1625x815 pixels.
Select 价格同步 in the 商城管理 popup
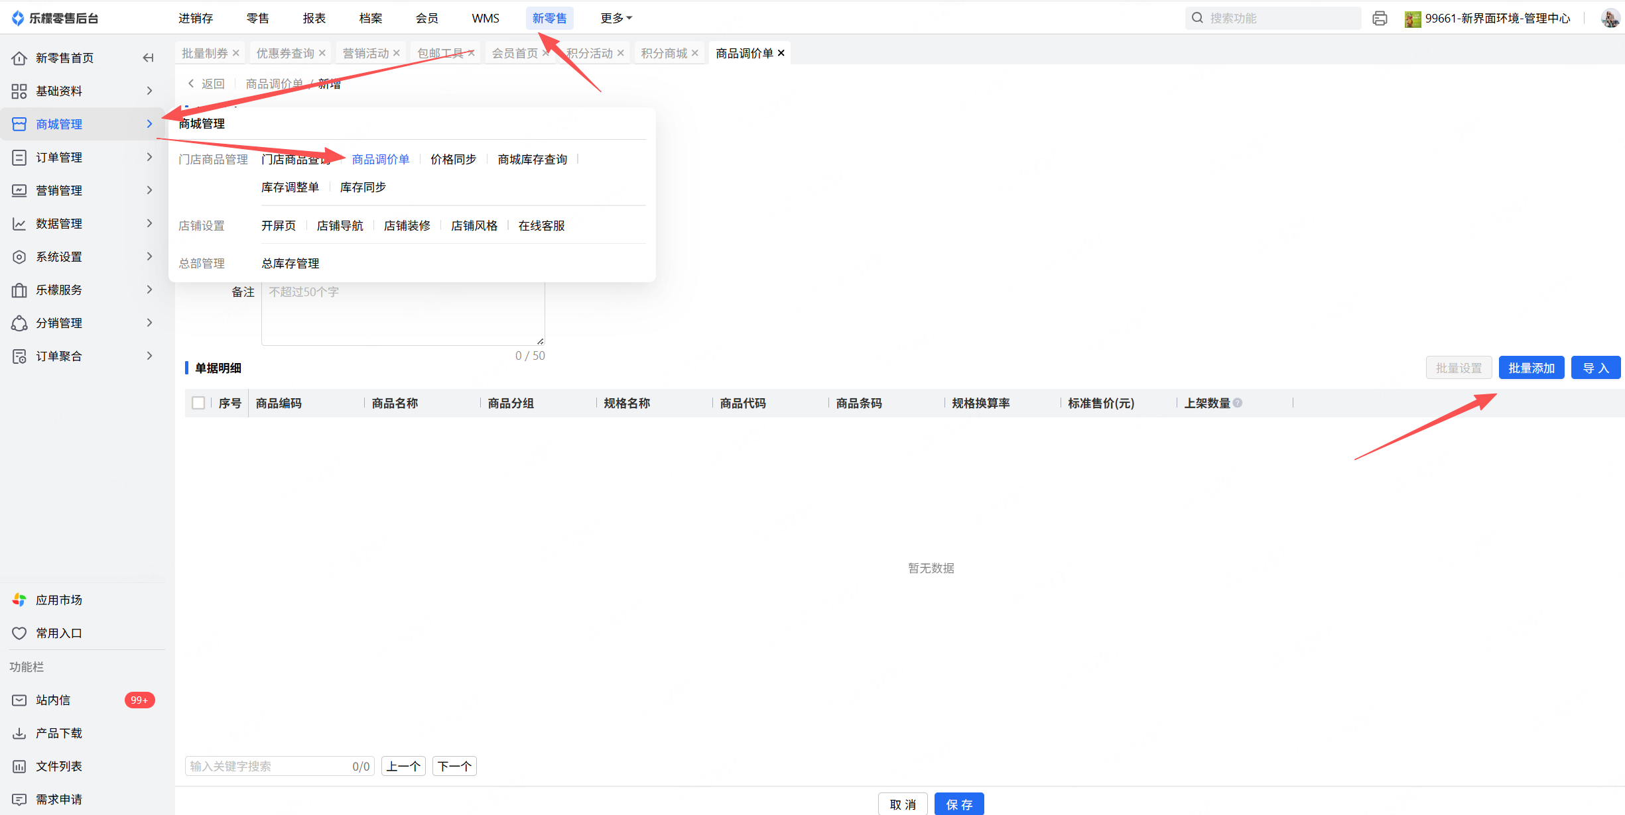coord(453,160)
